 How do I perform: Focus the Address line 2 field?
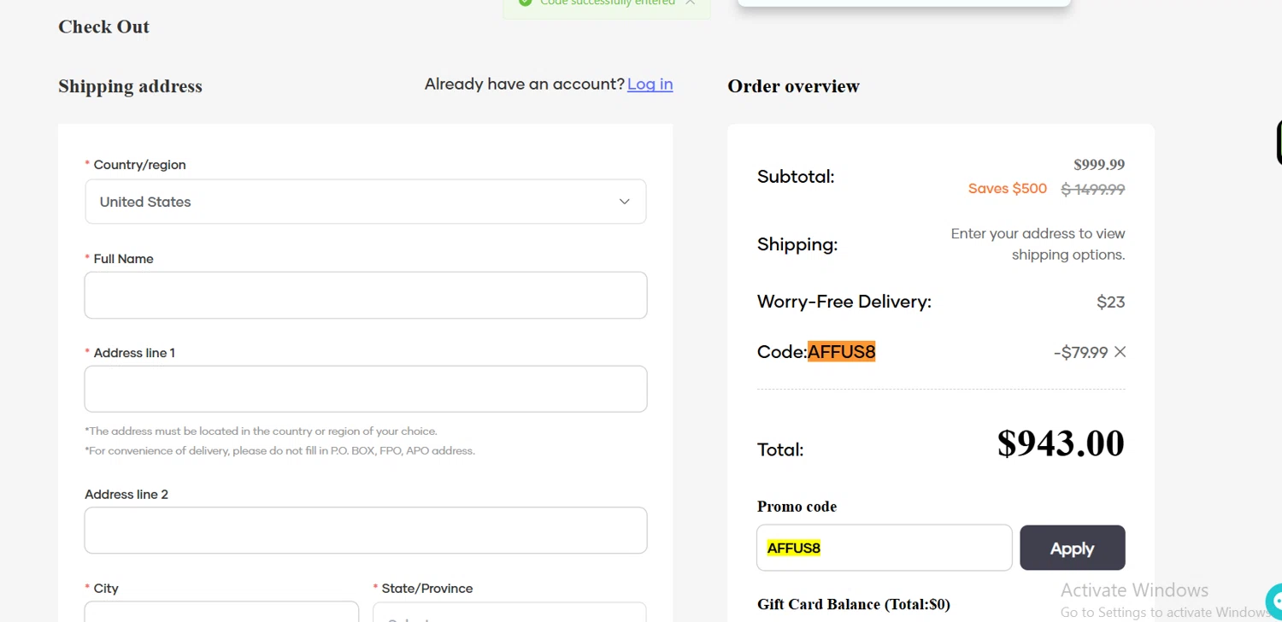click(365, 531)
